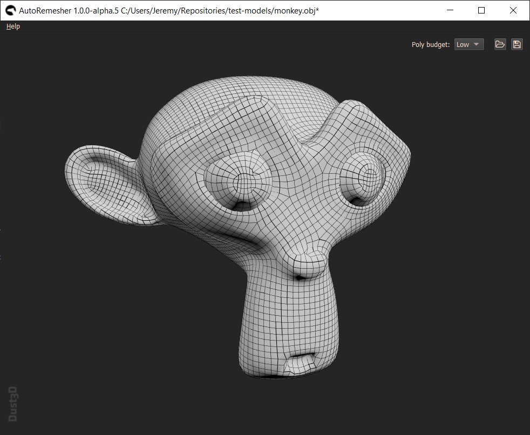Close the AutoRemesher window

[x=513, y=10]
